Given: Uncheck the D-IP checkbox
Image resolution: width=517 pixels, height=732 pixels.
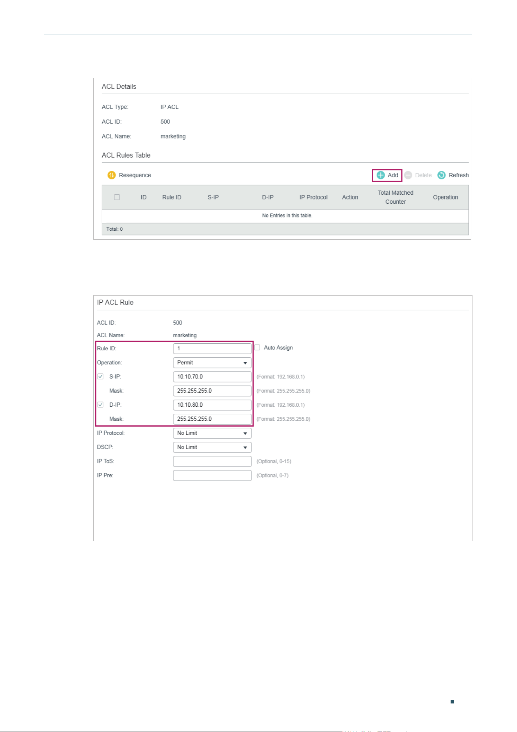Looking at the screenshot, I should (100, 405).
